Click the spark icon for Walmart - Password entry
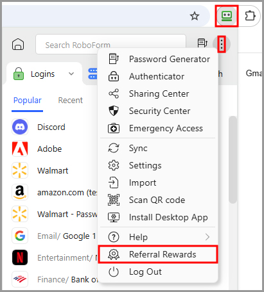The height and width of the screenshot is (292, 264). pos(20,214)
